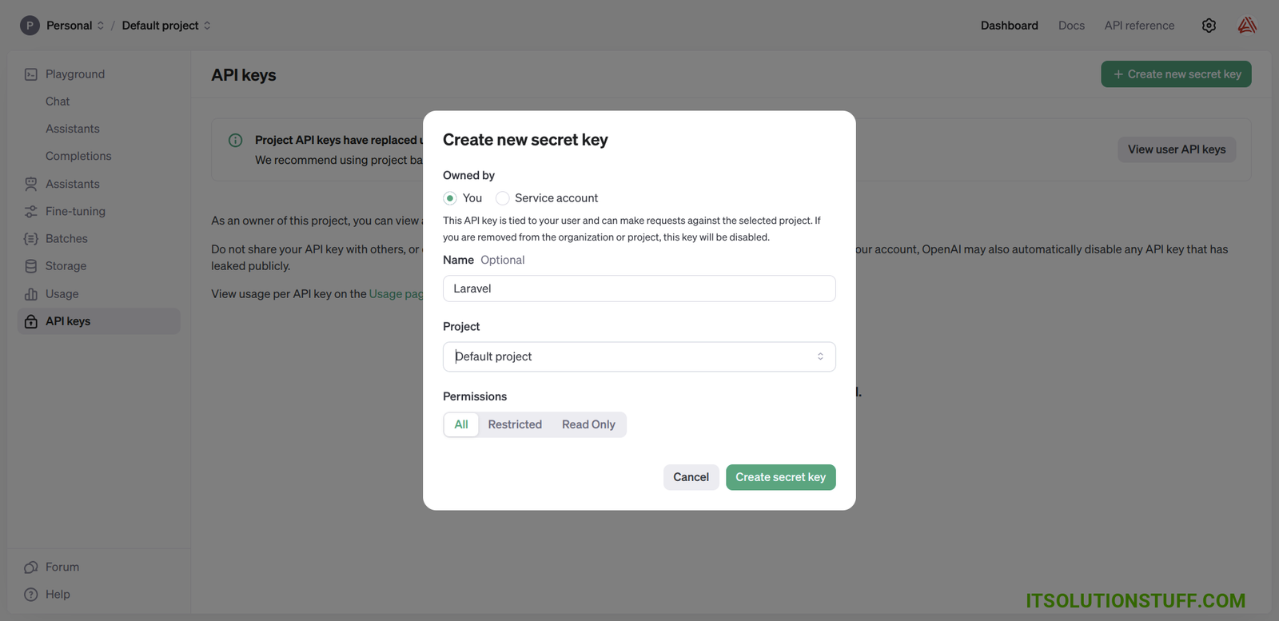Click the Create secret key button
Image resolution: width=1279 pixels, height=621 pixels.
(780, 477)
